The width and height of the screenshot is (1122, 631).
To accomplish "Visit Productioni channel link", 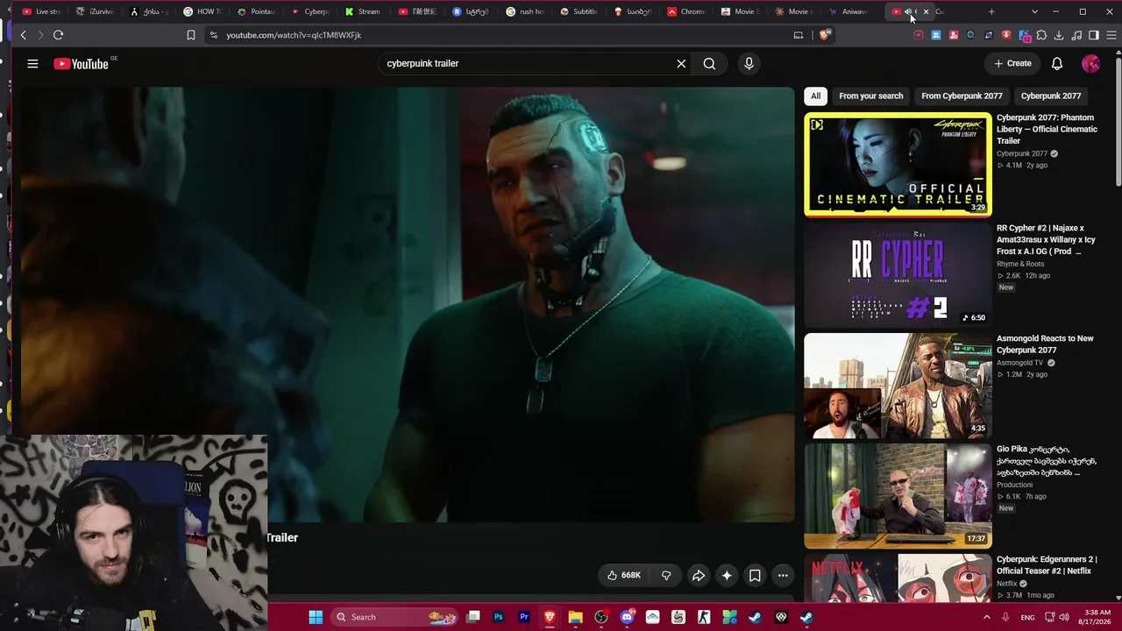I will click(x=1014, y=485).
